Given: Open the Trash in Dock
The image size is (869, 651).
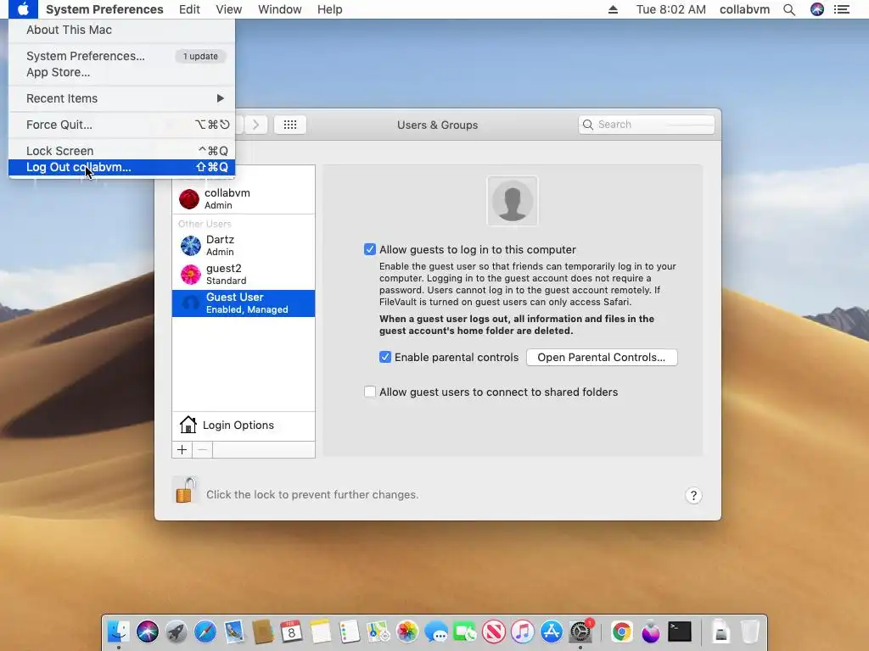Looking at the screenshot, I should click(x=749, y=632).
